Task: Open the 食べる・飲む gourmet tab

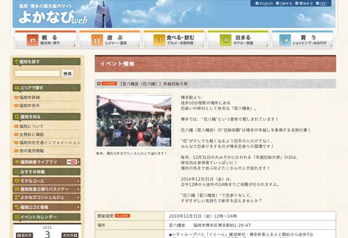Action: click(174, 40)
